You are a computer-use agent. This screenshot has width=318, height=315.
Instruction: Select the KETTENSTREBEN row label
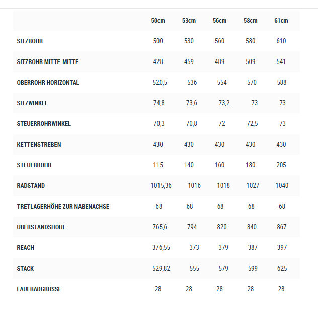pos(39,145)
